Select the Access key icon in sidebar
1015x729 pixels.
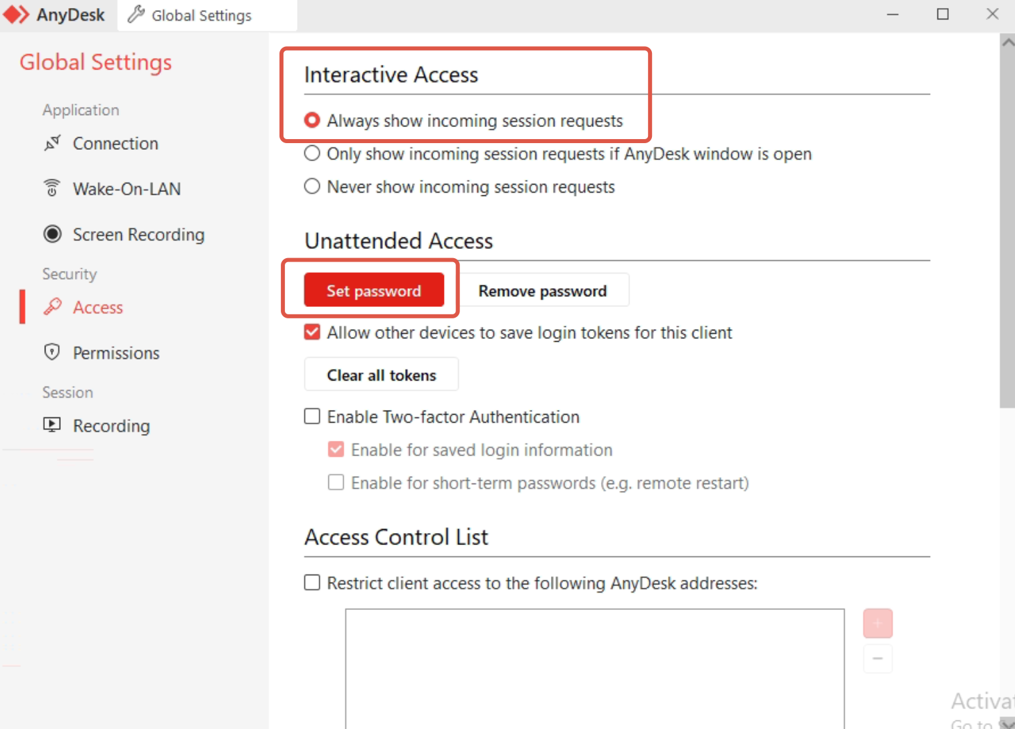tap(53, 307)
